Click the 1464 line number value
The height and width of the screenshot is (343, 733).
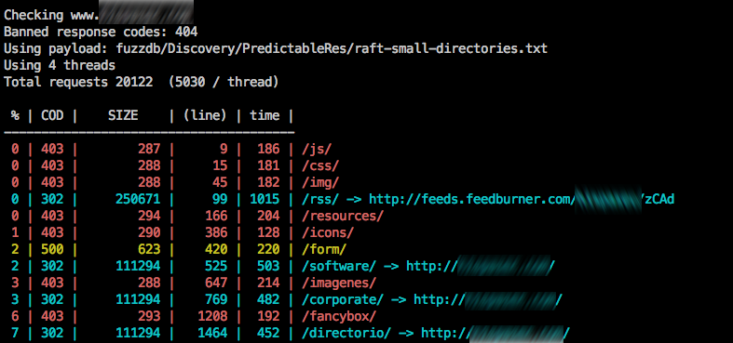coord(212,333)
